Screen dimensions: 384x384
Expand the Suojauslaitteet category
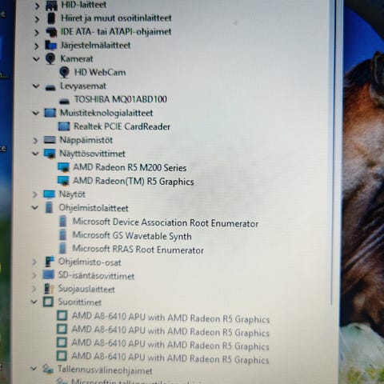34,289
